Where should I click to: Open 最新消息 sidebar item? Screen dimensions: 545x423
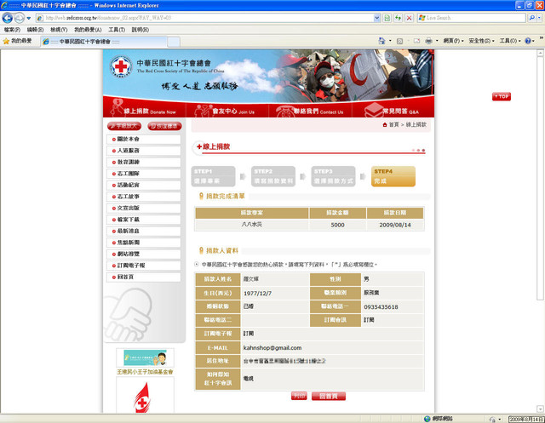coord(144,231)
